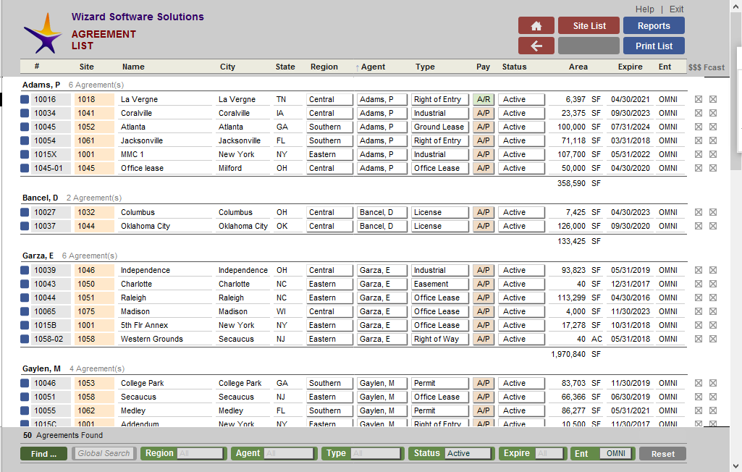Click the blue square for agreement 10046

point(25,384)
